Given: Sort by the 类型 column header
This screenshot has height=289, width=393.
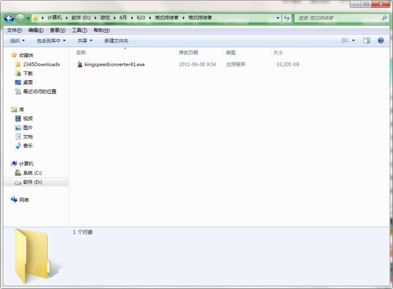Looking at the screenshot, I should click(231, 53).
